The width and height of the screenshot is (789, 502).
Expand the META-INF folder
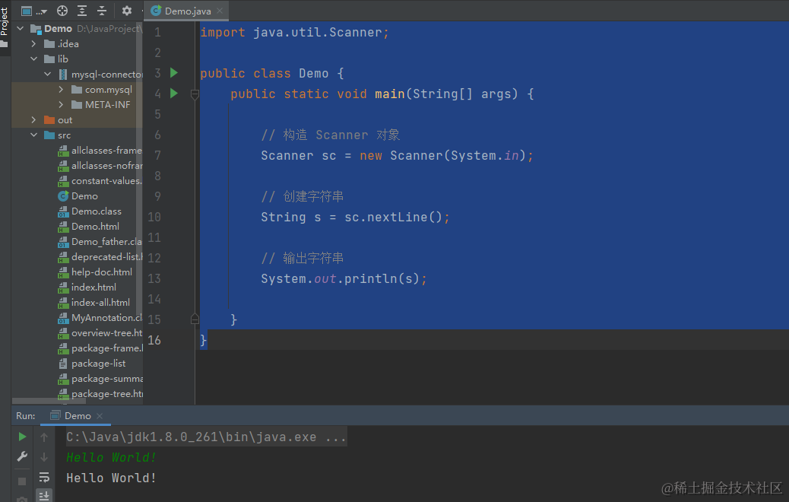(61, 104)
